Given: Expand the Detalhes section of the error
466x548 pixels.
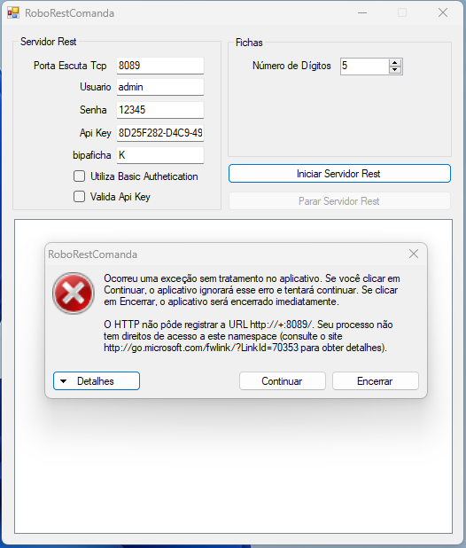Looking at the screenshot, I should (x=97, y=381).
